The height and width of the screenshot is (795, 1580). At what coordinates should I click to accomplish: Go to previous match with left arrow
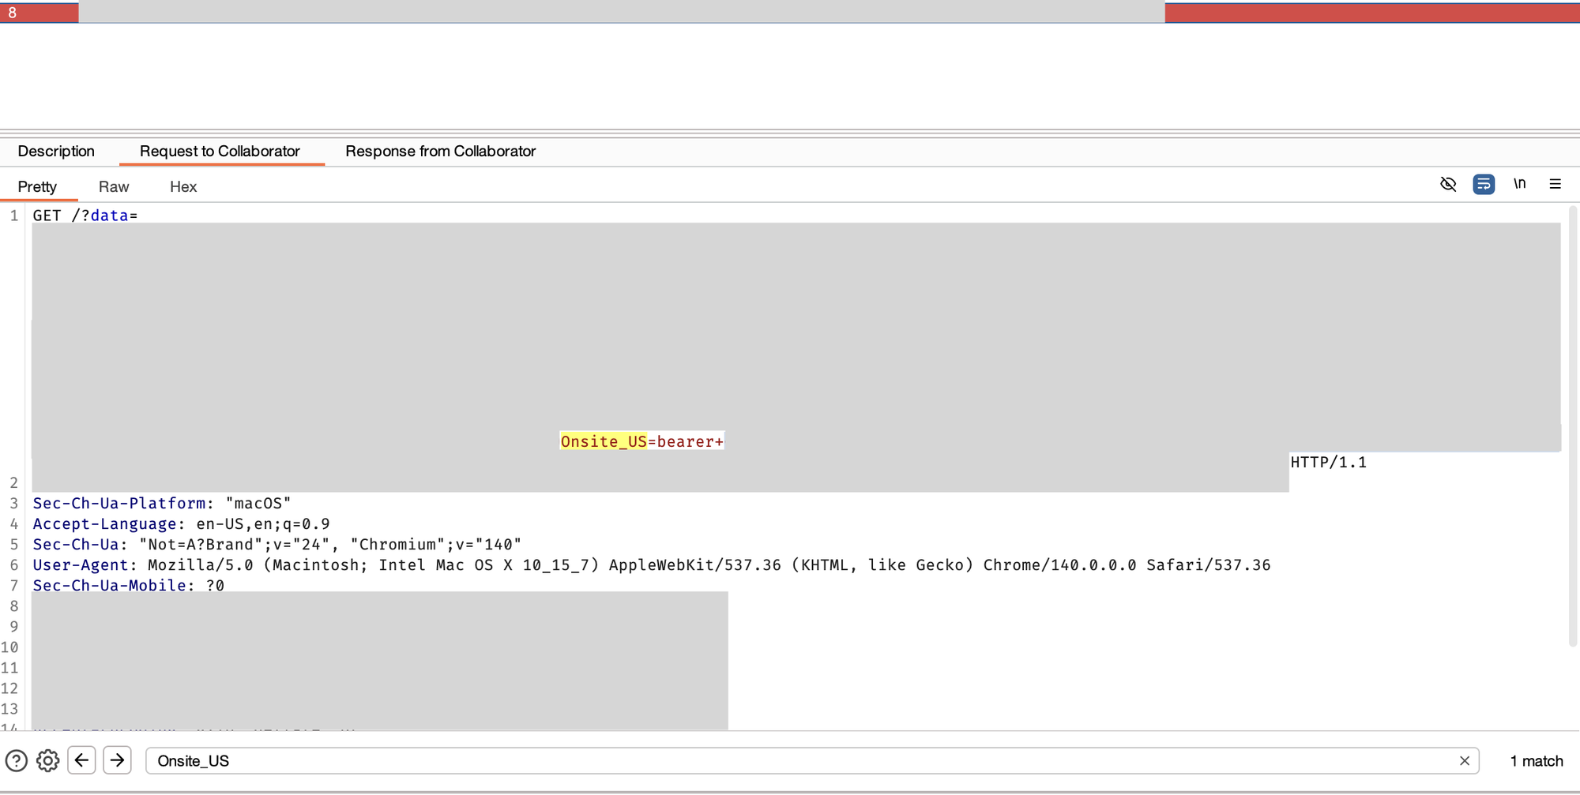82,760
